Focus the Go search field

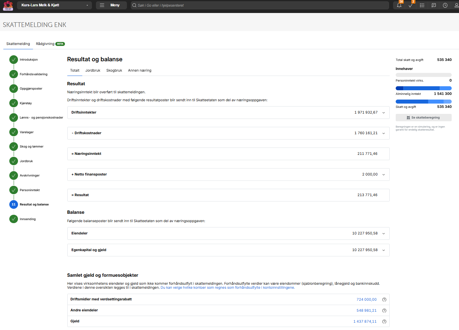(x=260, y=5)
